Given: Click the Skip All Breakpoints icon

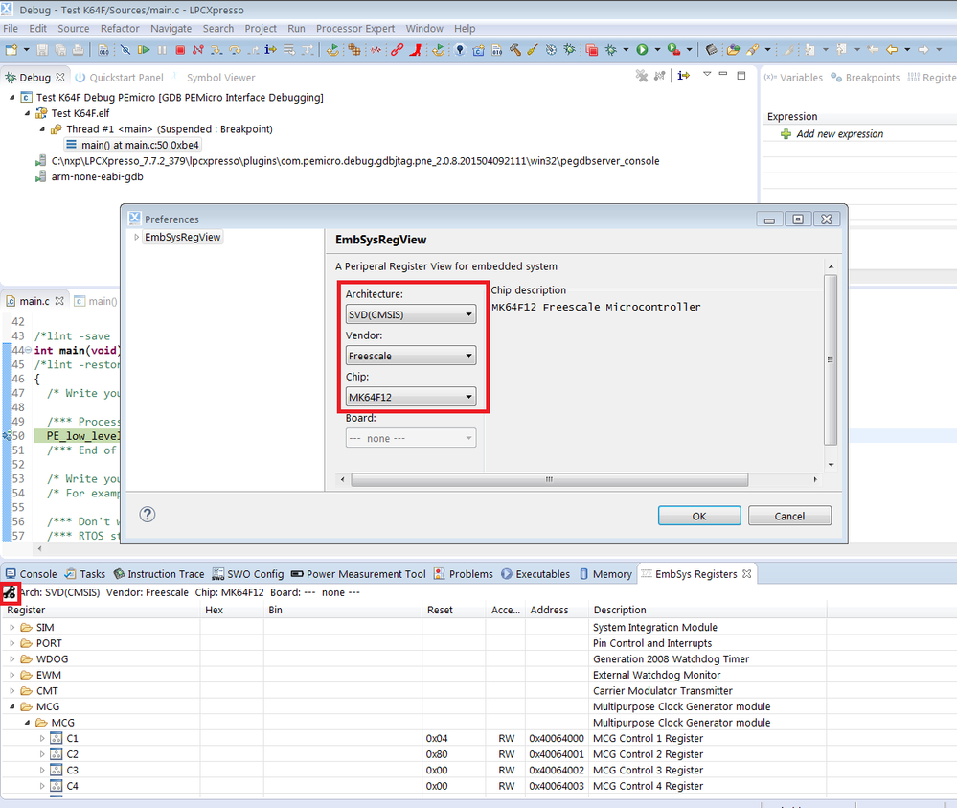Looking at the screenshot, I should click(x=125, y=50).
